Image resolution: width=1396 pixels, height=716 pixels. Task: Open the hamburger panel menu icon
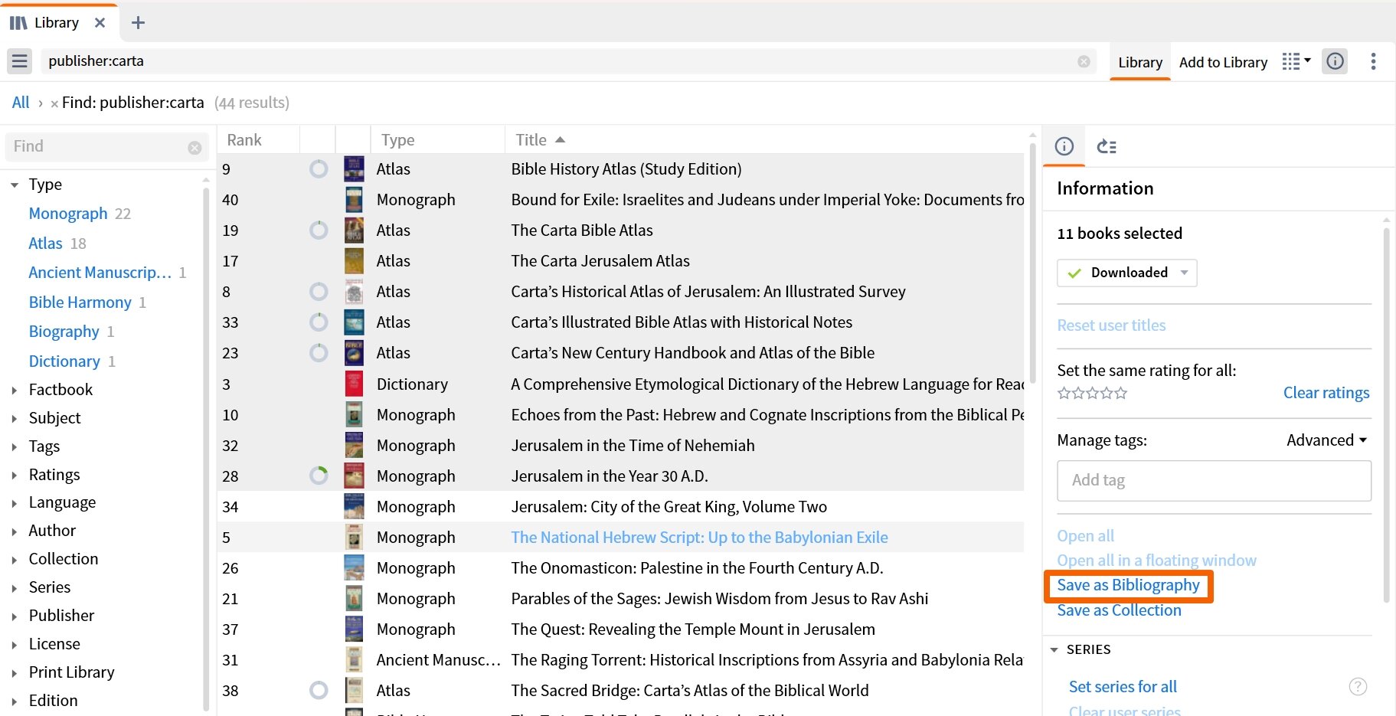(x=20, y=61)
